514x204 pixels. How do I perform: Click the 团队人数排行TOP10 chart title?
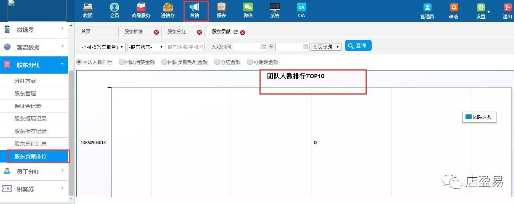click(x=295, y=76)
